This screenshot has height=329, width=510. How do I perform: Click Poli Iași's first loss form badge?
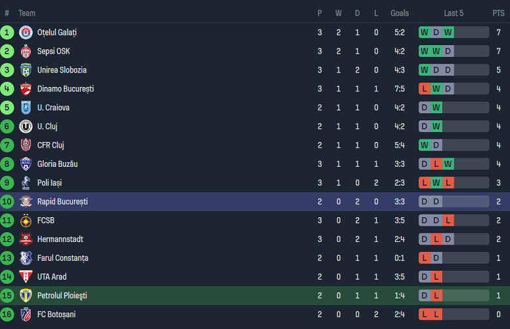click(424, 183)
